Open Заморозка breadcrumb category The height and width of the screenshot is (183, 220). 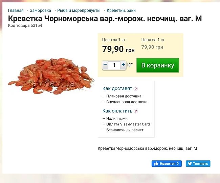coord(40,11)
